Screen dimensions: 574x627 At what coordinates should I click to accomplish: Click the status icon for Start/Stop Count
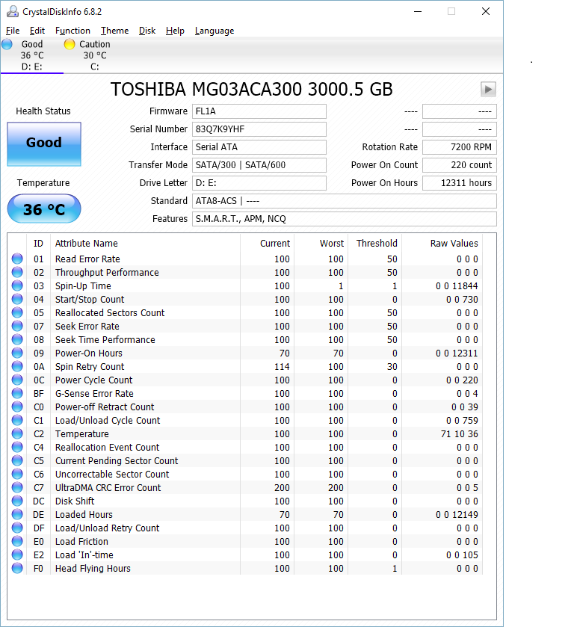(17, 299)
